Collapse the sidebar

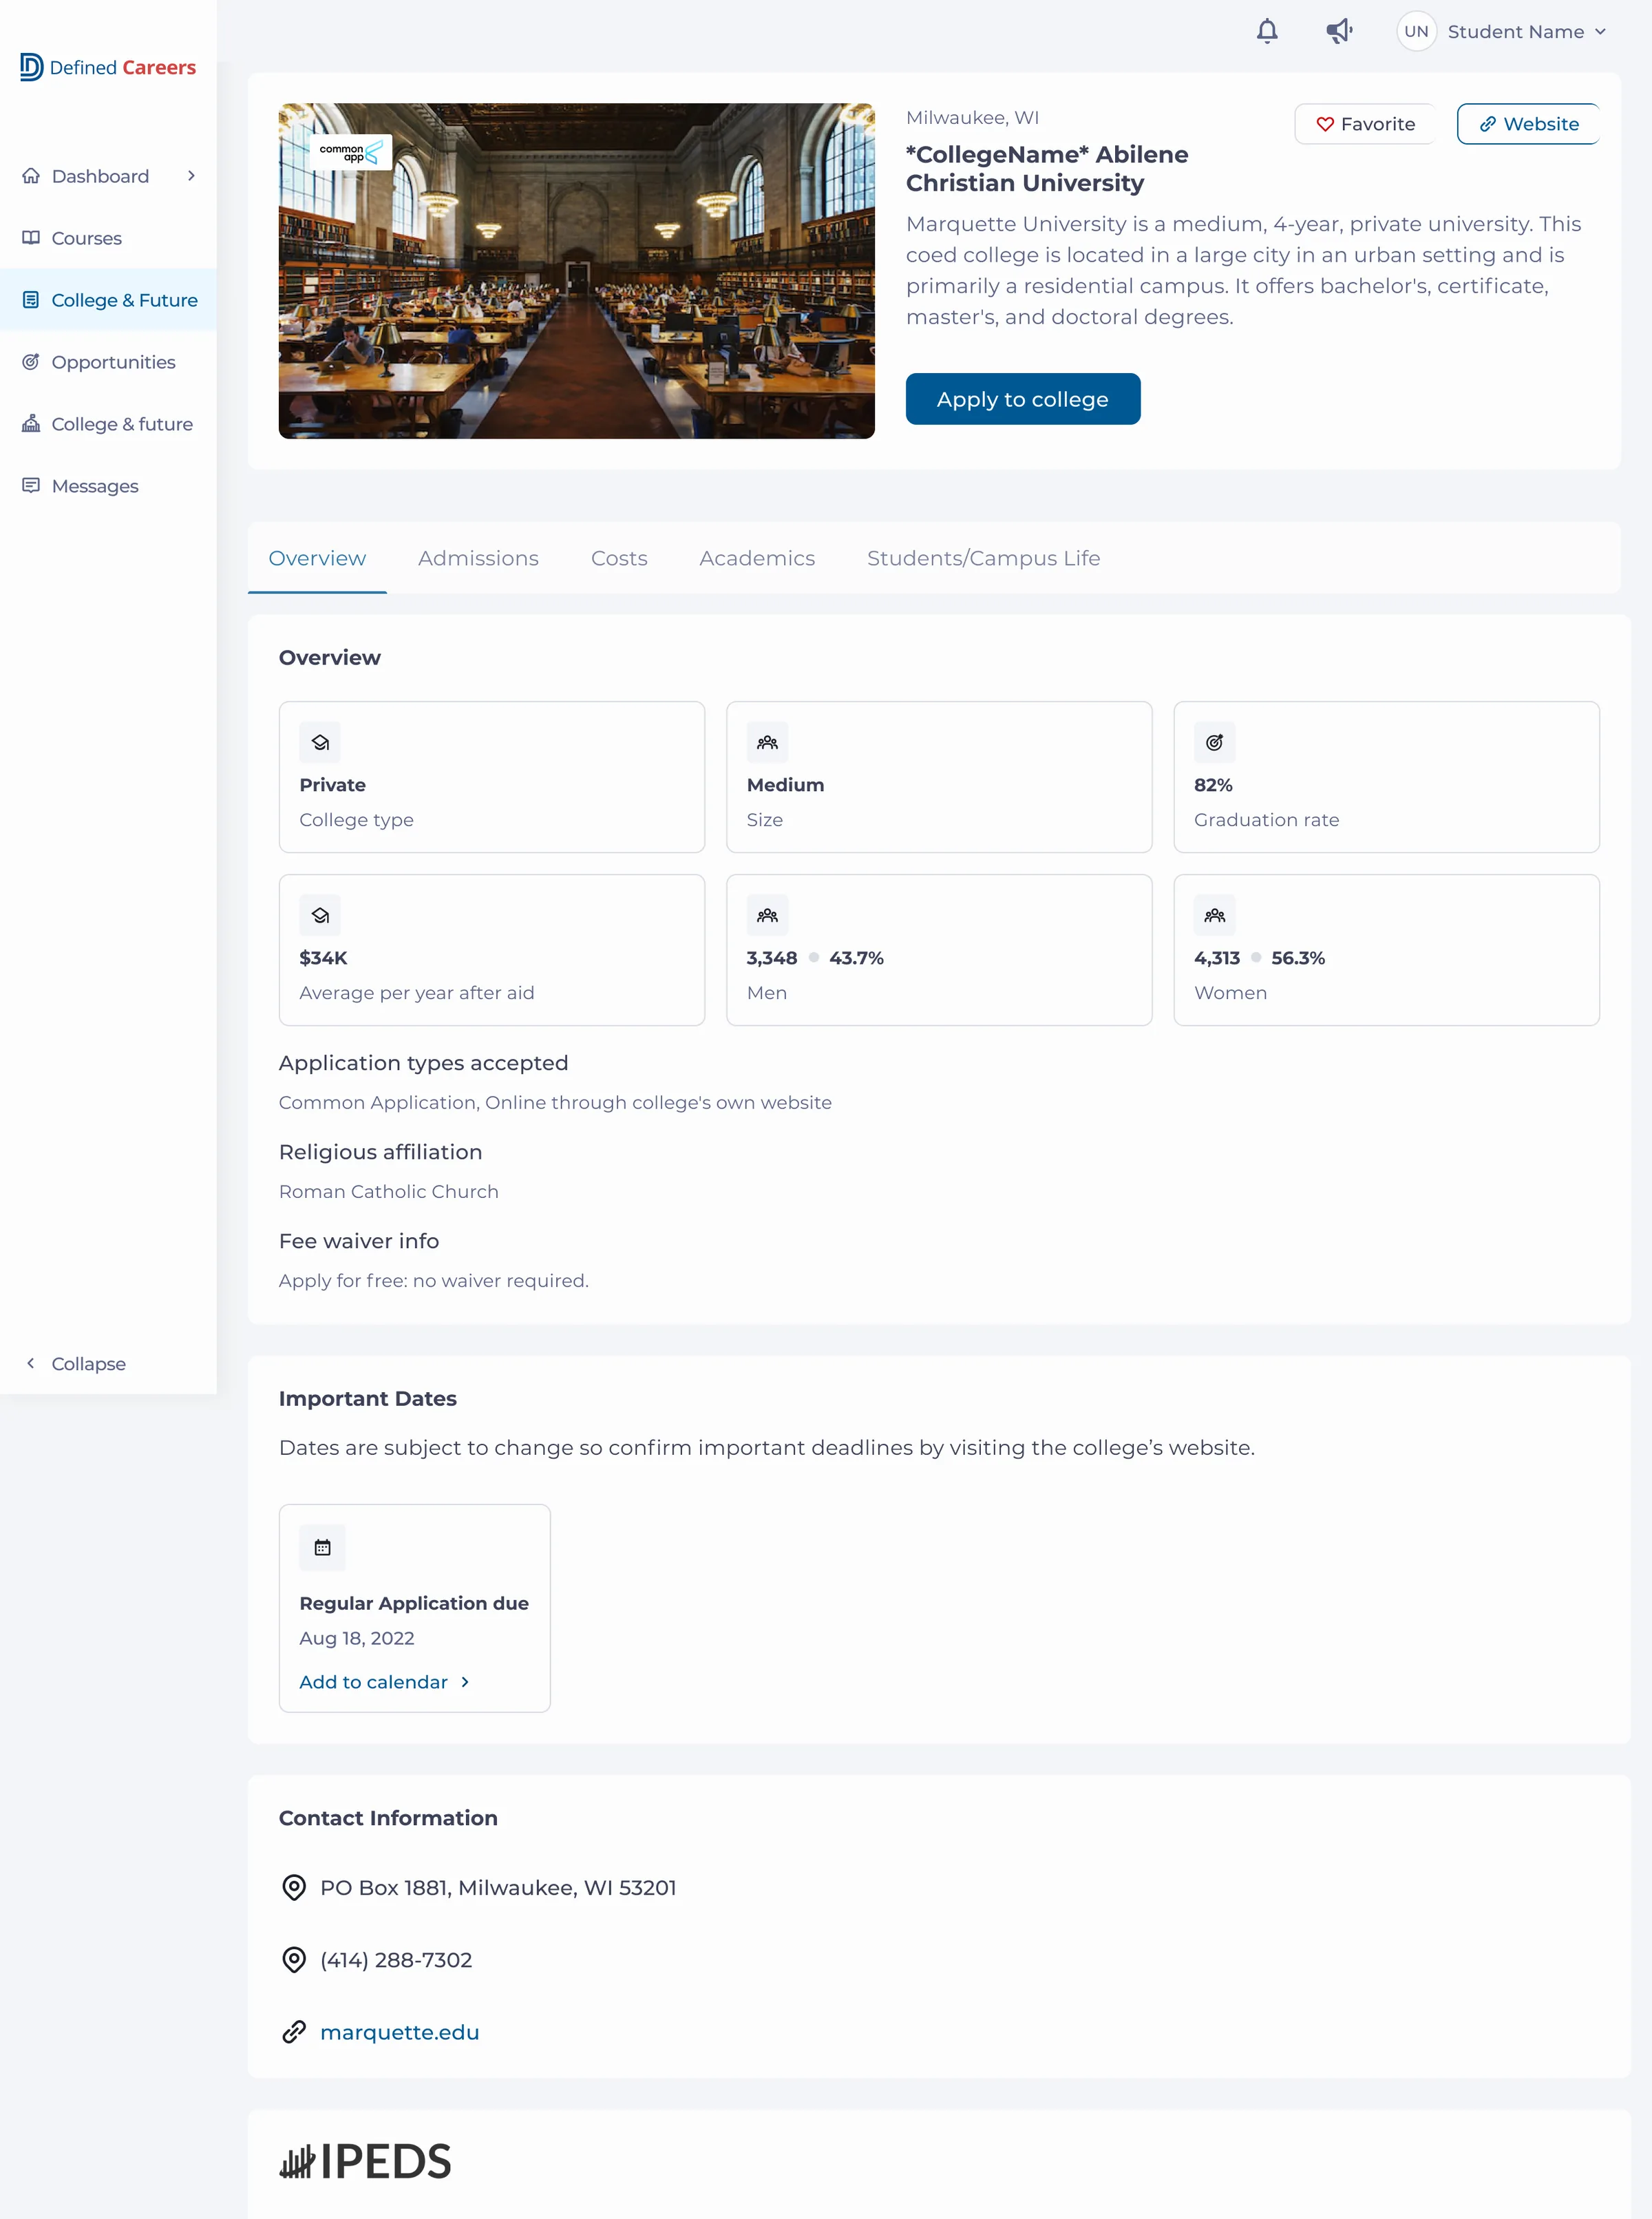(x=76, y=1364)
